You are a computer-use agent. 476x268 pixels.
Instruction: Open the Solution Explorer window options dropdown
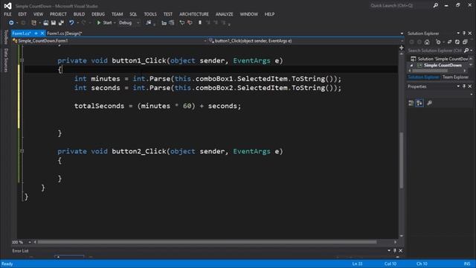[x=458, y=33]
